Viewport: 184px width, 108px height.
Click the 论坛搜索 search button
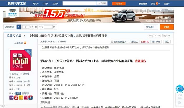pyautogui.click(x=102, y=3)
